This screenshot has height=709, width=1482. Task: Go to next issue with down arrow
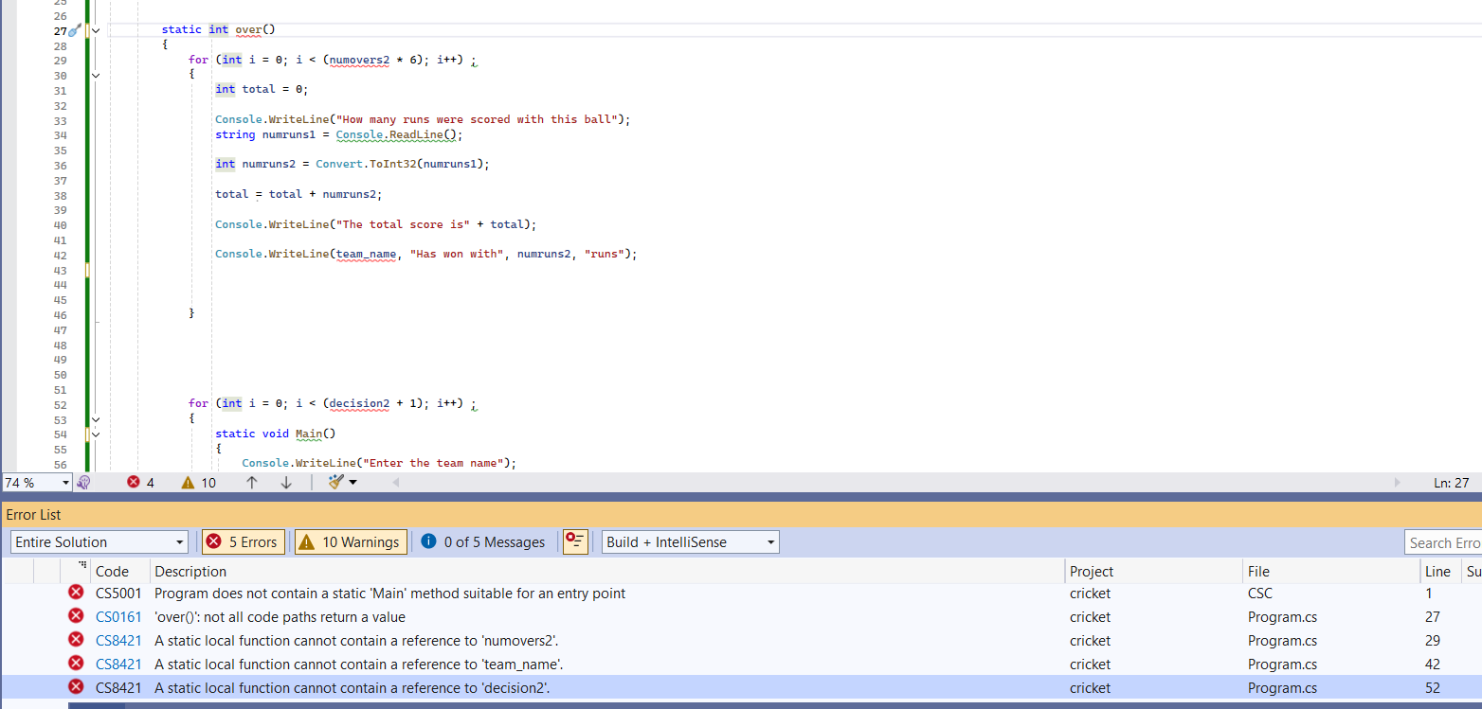pyautogui.click(x=286, y=483)
